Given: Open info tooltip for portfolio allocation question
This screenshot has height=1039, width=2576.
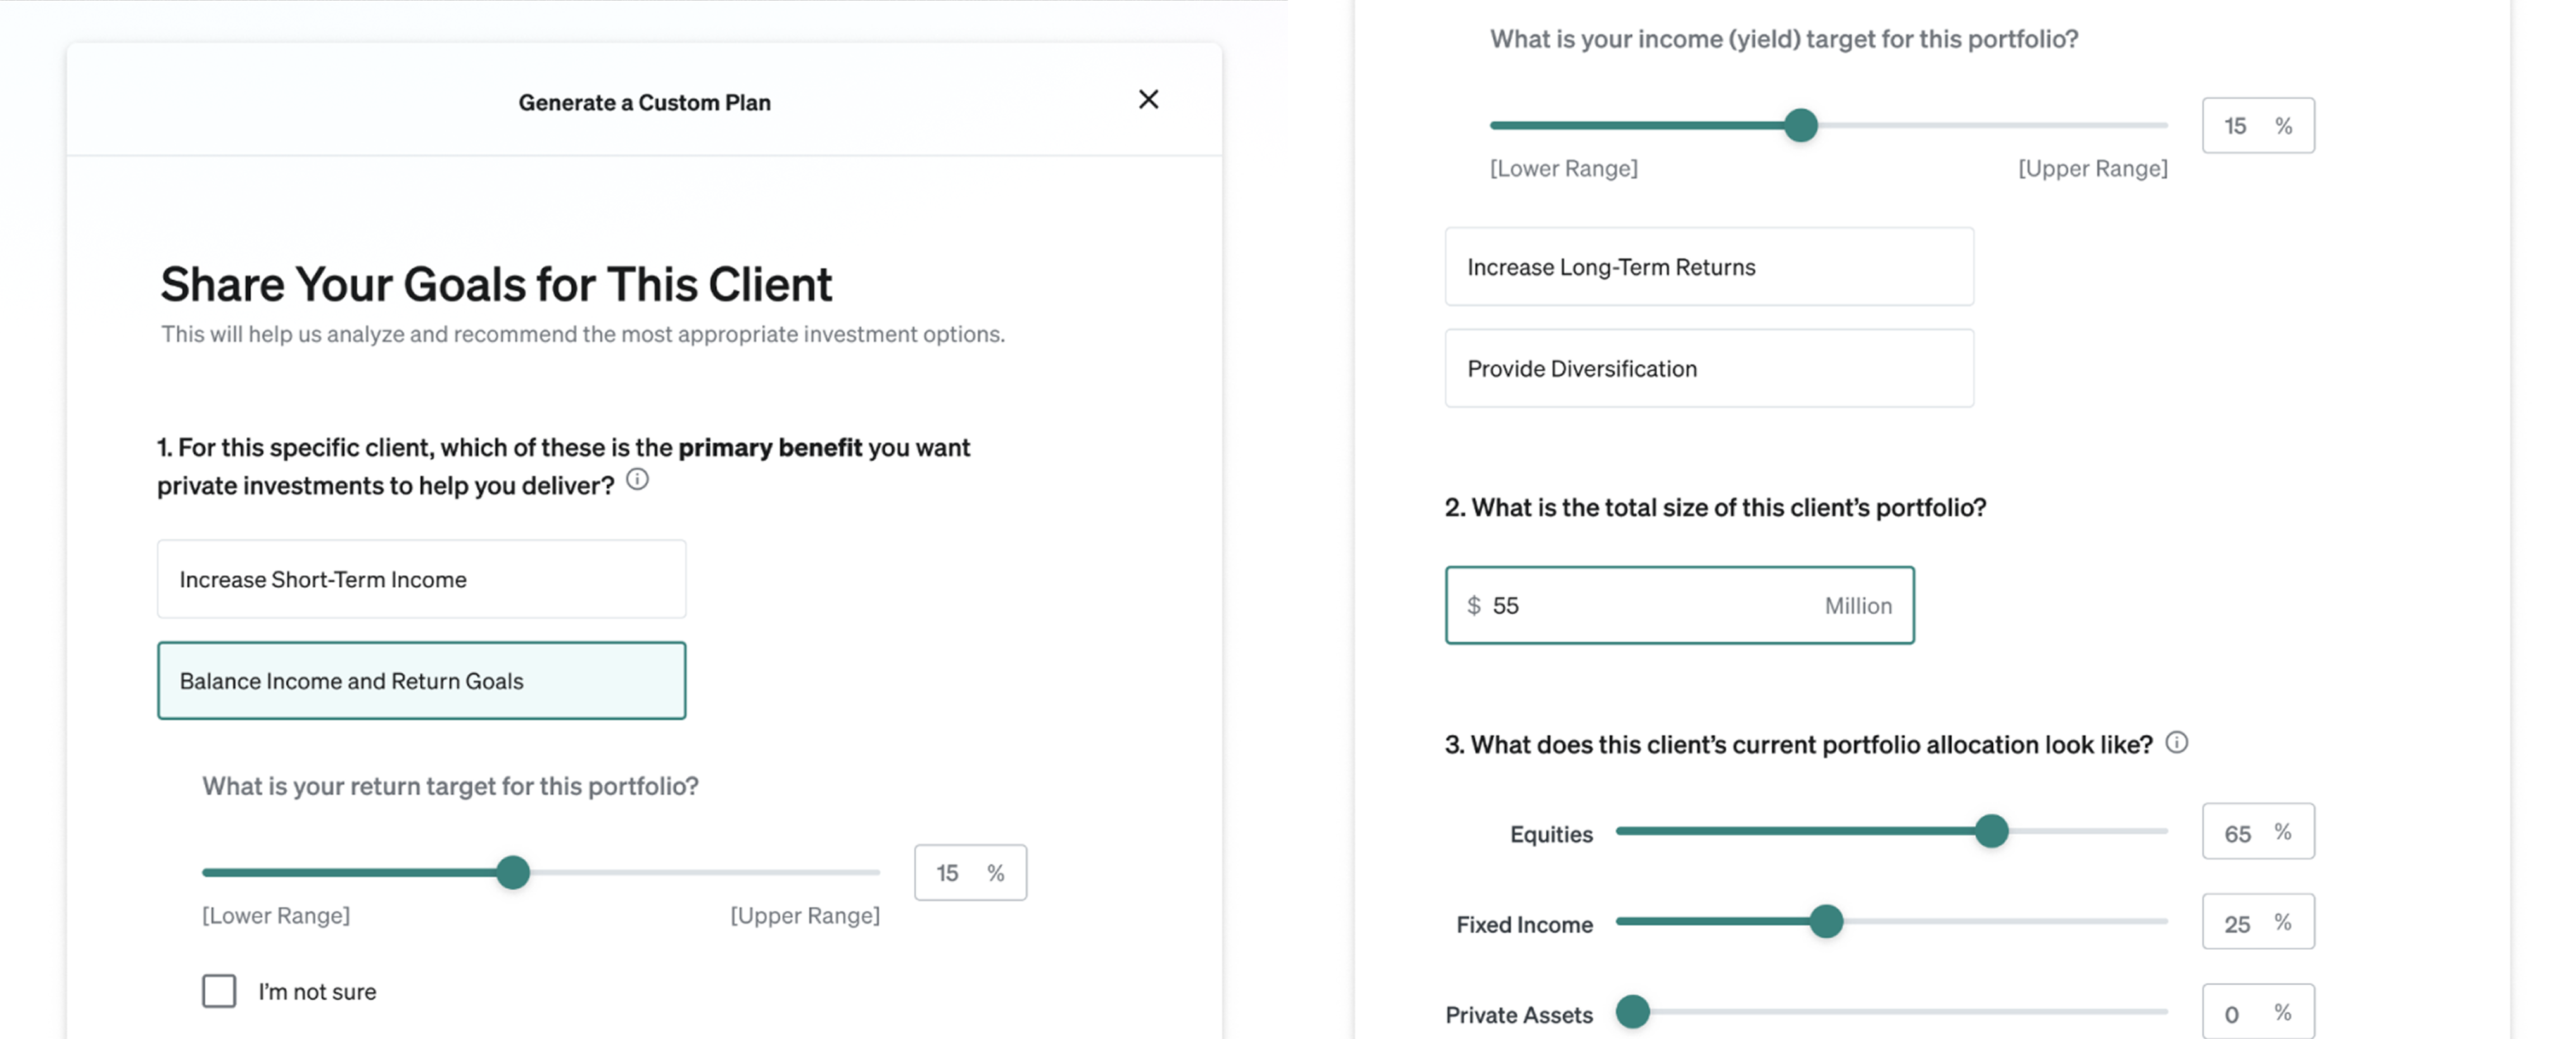Looking at the screenshot, I should pyautogui.click(x=2176, y=742).
